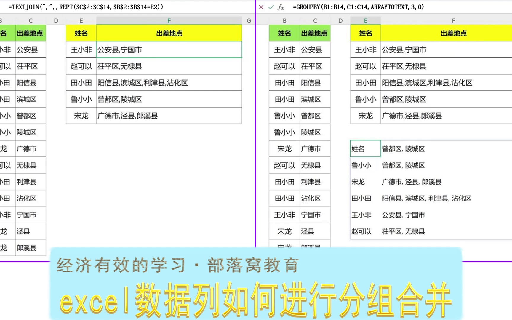
Task: Select 无棣县 cell in left source column
Action: [27, 165]
